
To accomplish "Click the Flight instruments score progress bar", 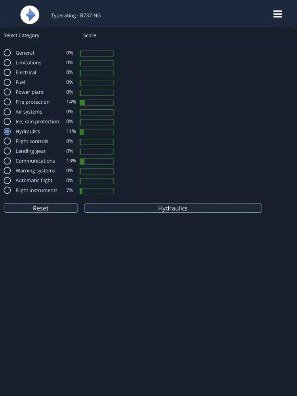I will tap(97, 191).
